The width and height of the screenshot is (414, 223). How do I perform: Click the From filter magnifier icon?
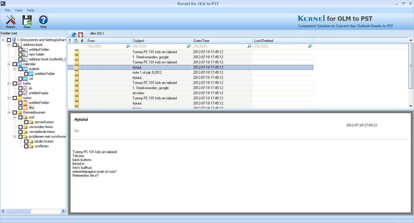(128, 47)
